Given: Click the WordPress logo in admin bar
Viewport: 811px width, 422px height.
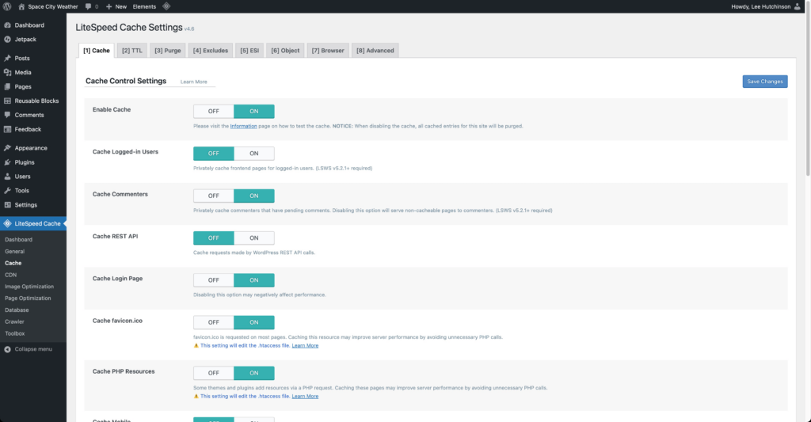Looking at the screenshot, I should [7, 6].
